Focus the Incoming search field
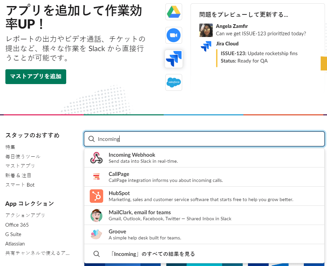Image resolution: width=327 pixels, height=266 pixels. pos(204,139)
